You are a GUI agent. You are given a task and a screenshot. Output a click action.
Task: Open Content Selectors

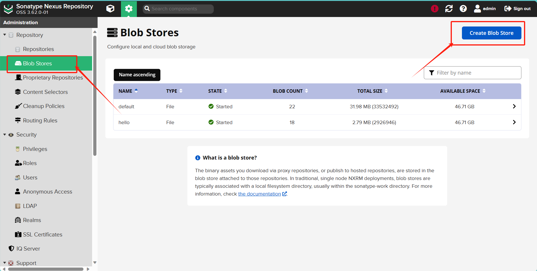tap(45, 92)
